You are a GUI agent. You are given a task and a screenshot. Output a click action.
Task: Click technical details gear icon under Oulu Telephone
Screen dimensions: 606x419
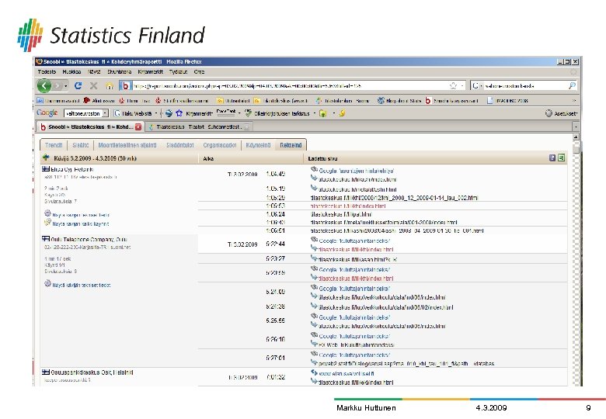tap(47, 283)
